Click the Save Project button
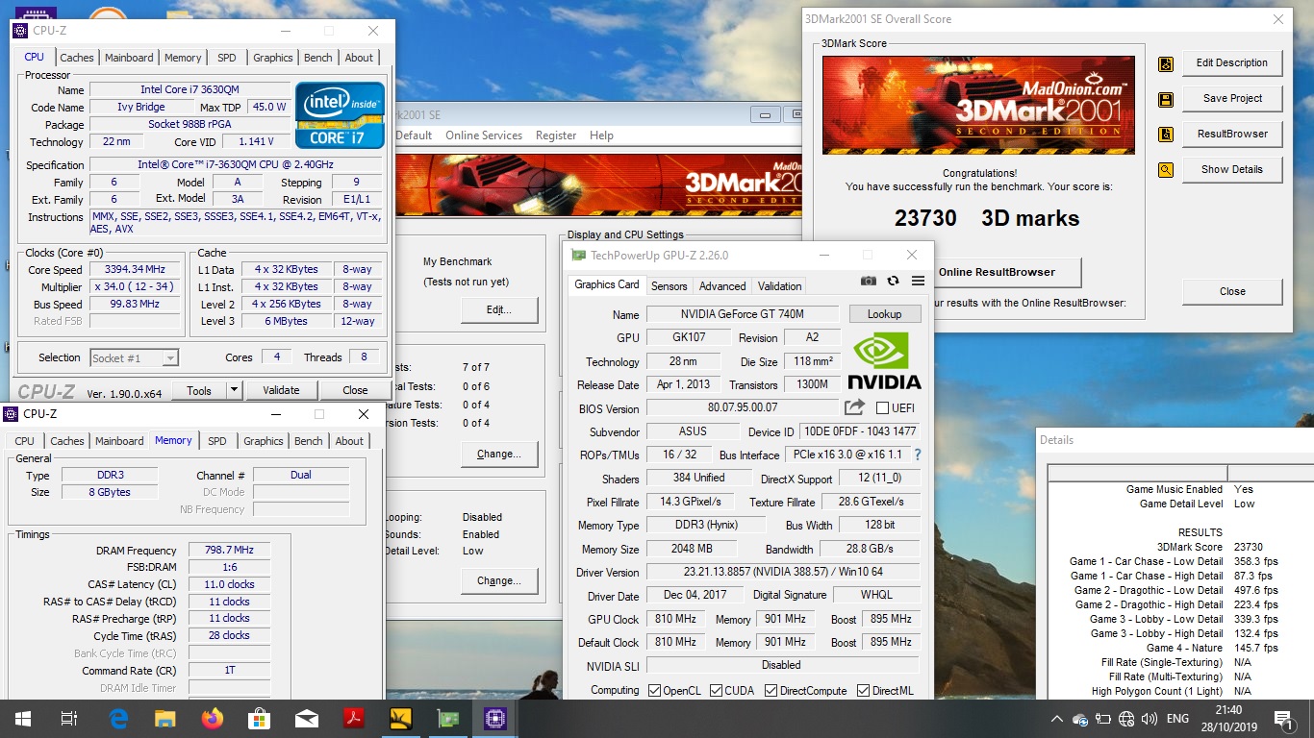 [x=1232, y=99]
